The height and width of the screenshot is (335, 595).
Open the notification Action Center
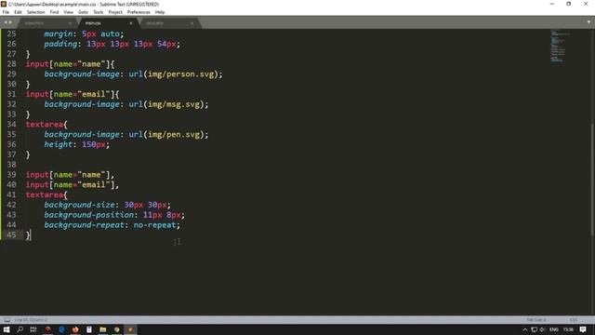[x=583, y=329]
